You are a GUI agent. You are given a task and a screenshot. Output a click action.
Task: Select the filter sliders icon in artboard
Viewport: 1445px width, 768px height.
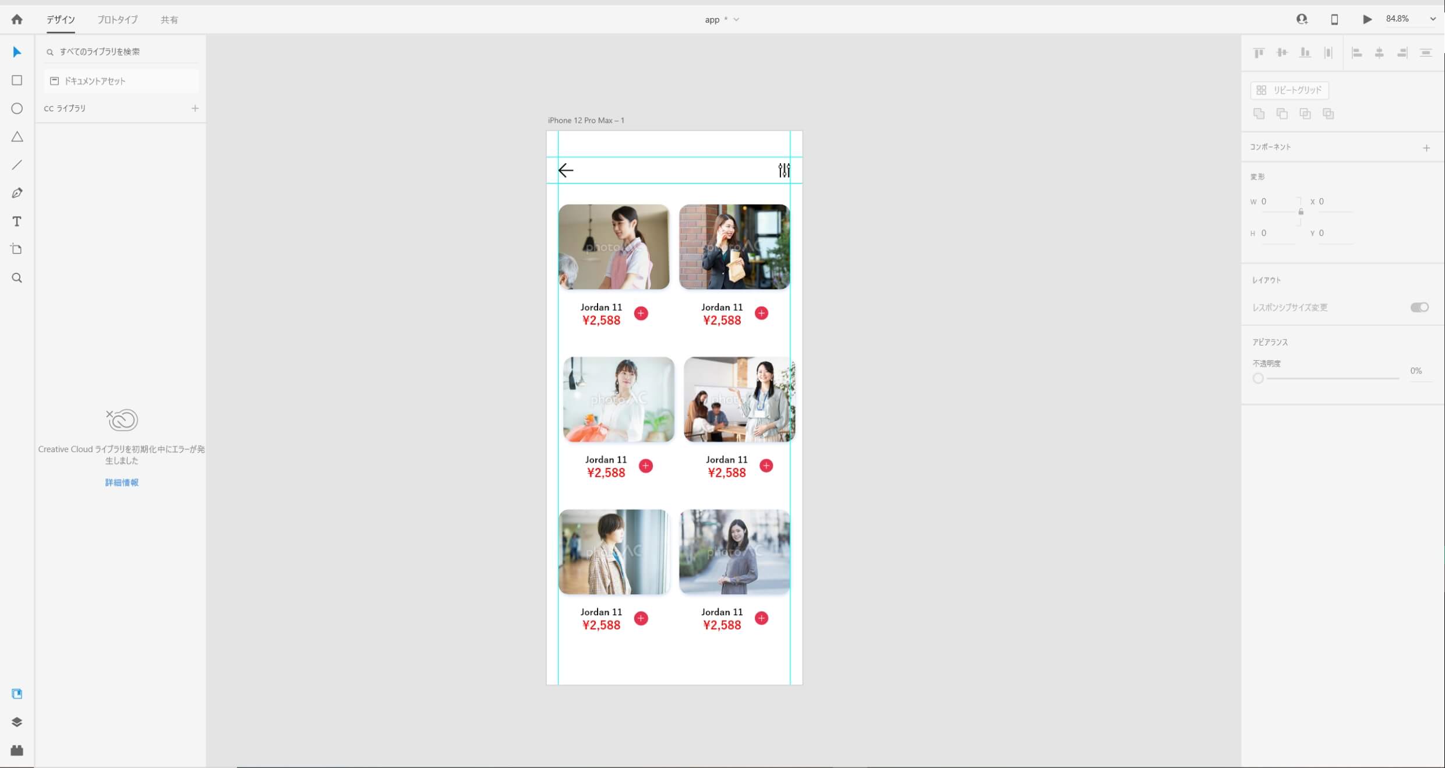tap(784, 170)
